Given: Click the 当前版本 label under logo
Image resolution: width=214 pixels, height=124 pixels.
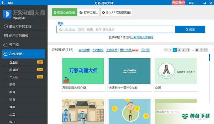Looking at the screenshot, I should (19, 18).
